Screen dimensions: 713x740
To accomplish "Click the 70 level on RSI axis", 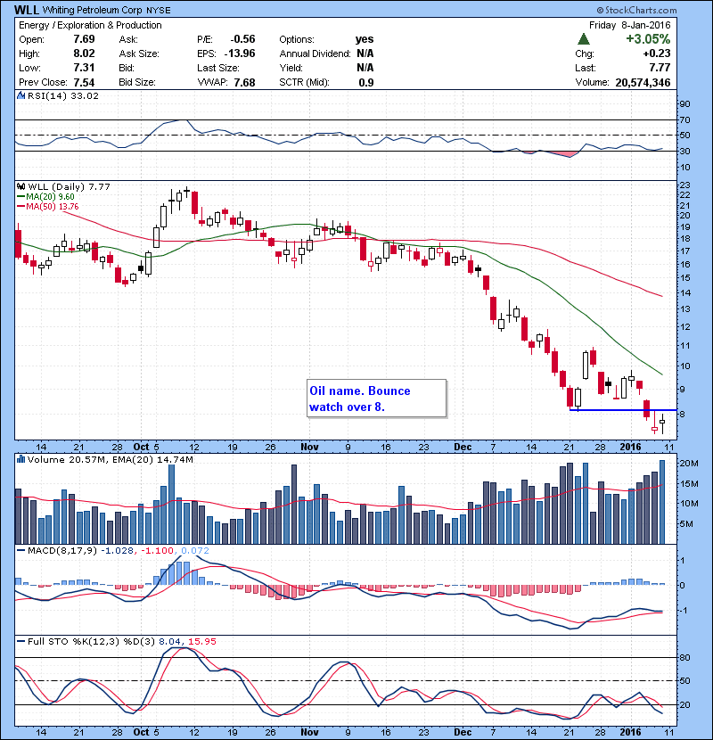I will pyautogui.click(x=684, y=119).
